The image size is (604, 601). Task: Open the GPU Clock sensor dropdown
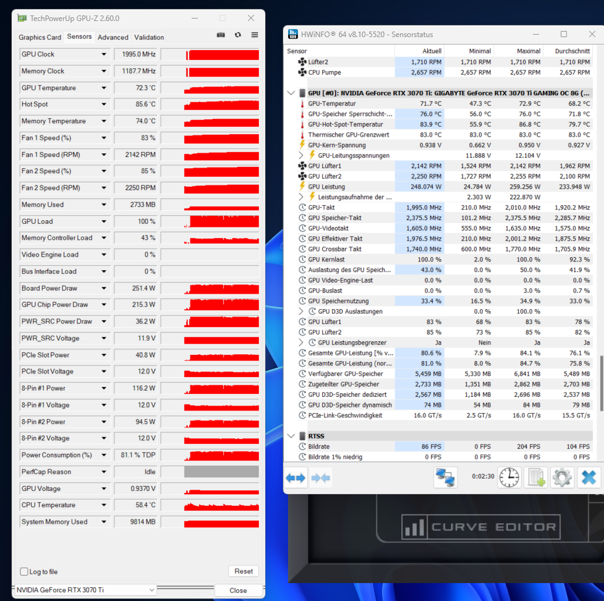coord(104,54)
